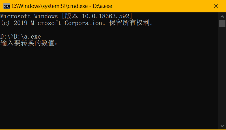This screenshot has height=130, width=226.
Task: Minimize the command prompt window
Action: click(177, 6)
